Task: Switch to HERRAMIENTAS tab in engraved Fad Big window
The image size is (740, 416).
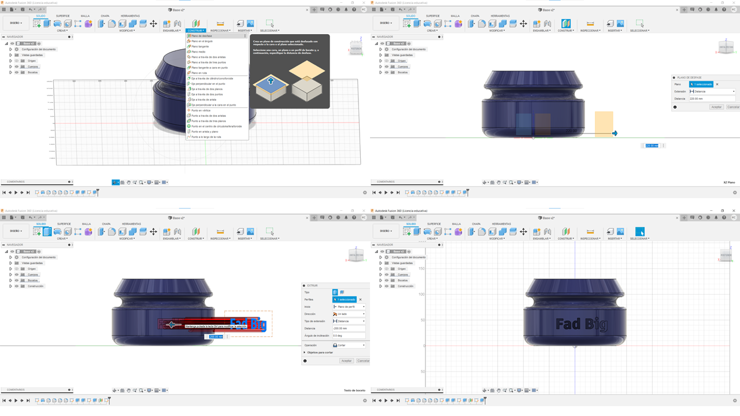Action: tap(501, 224)
